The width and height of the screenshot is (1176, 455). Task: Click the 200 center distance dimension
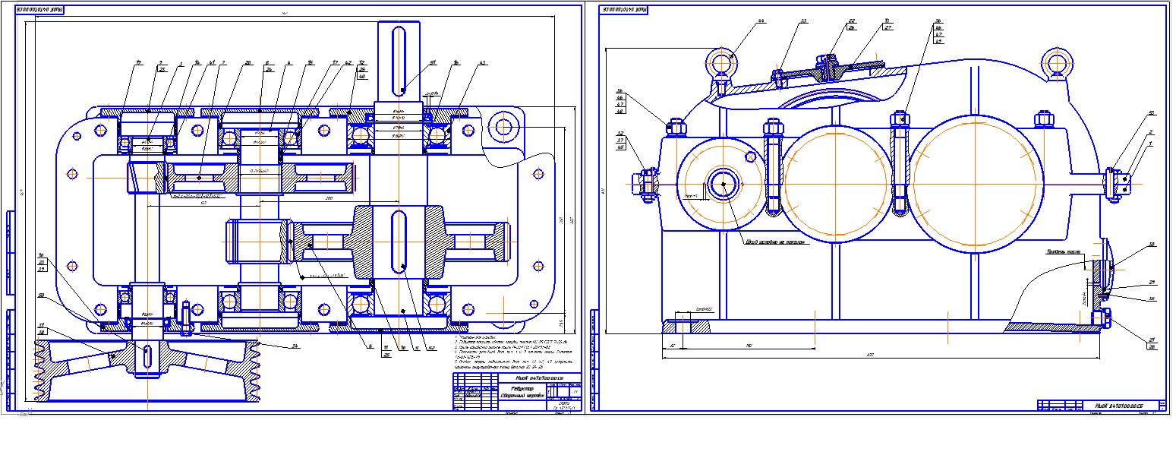[330, 197]
